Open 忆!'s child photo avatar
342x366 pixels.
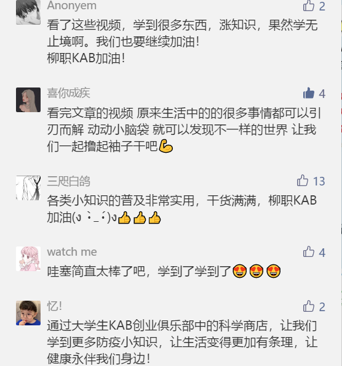click(x=28, y=313)
